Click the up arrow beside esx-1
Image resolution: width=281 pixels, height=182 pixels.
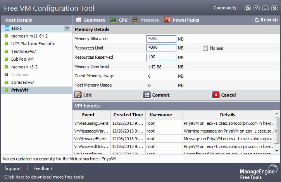pos(67,28)
